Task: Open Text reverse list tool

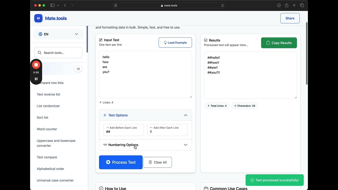Action: pos(49,94)
